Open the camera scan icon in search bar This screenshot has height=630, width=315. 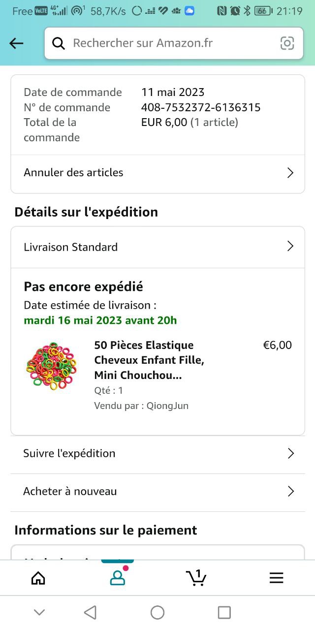[287, 43]
